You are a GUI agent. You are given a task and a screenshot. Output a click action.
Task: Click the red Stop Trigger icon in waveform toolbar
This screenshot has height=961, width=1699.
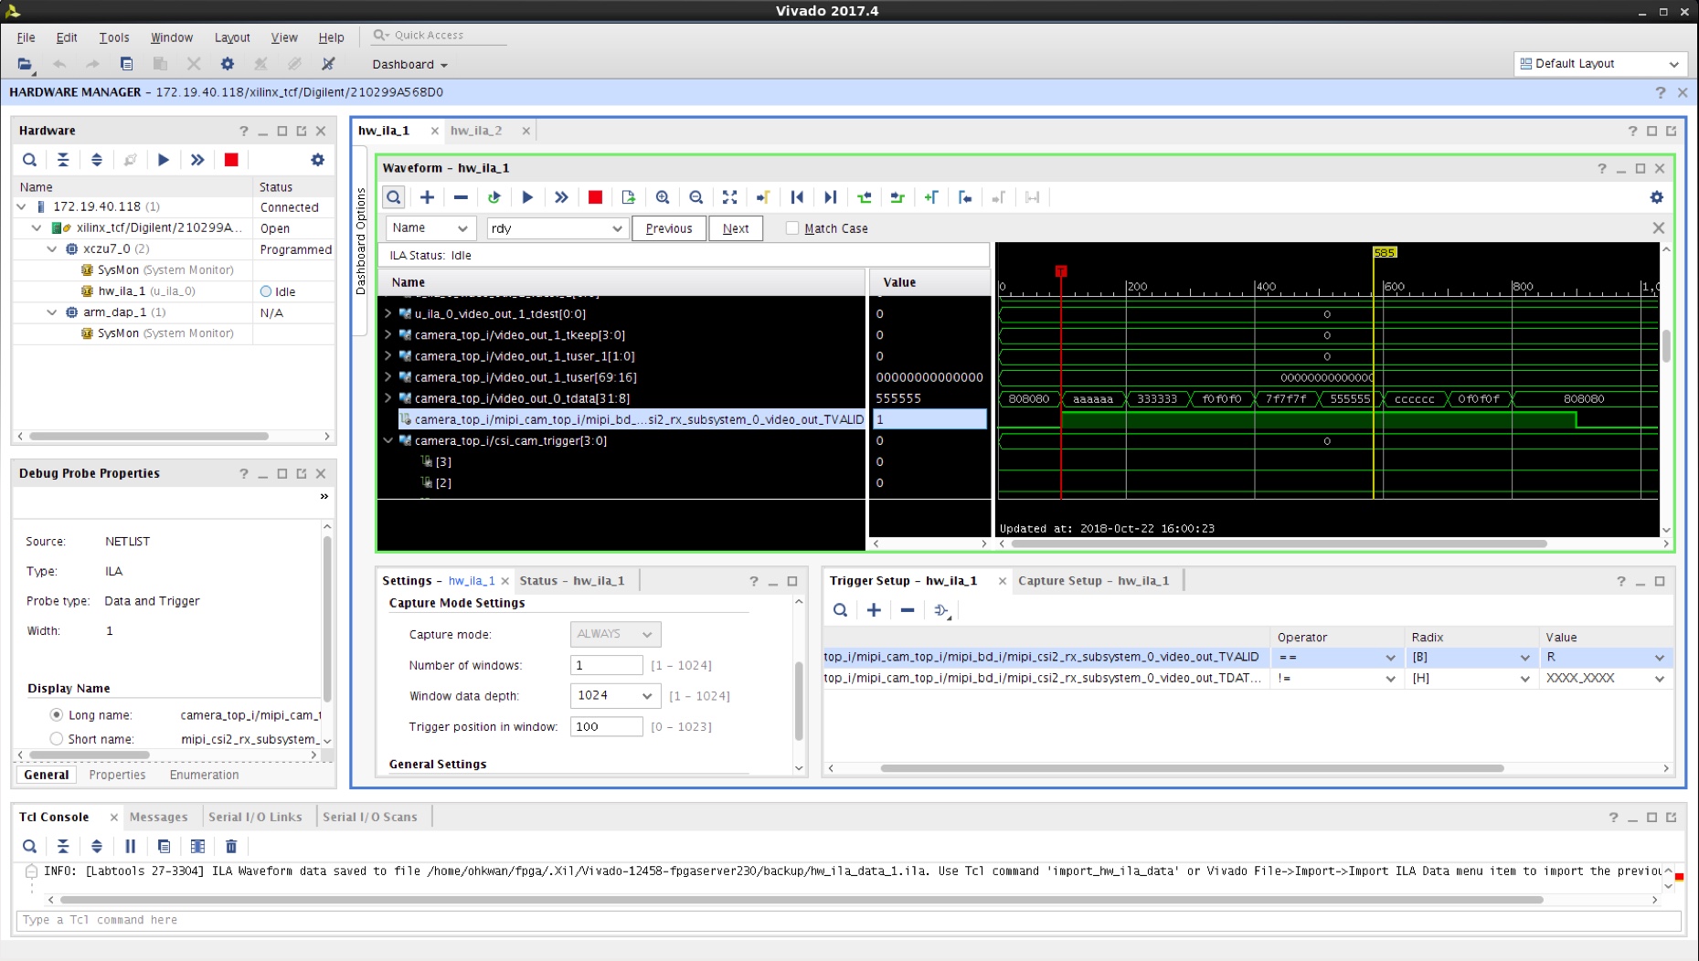pyautogui.click(x=595, y=197)
